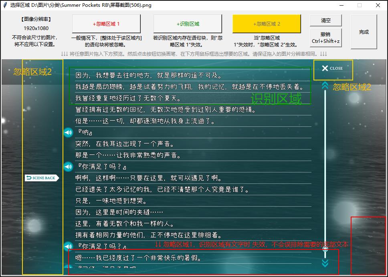
Task: Click the line 突然，在我耳边出现了一个声音。
Action: click(x=125, y=144)
